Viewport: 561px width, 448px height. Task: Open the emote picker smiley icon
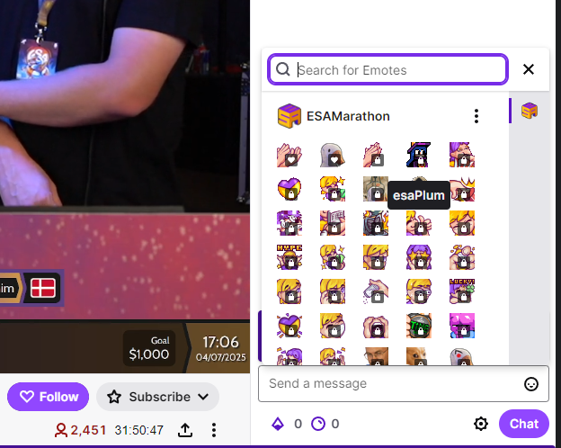tap(531, 384)
